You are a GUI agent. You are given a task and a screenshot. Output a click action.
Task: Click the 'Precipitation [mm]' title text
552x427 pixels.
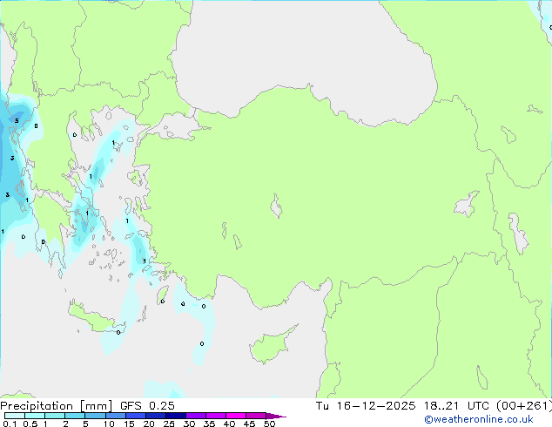(x=57, y=406)
